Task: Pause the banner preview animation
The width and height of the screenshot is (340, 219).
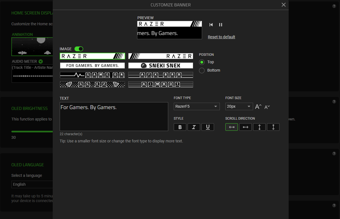Action: coord(221,25)
